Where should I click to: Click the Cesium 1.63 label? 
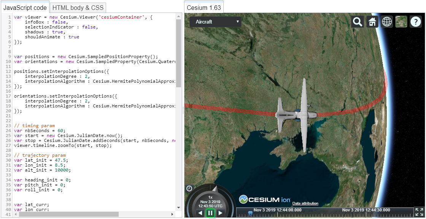203,7
